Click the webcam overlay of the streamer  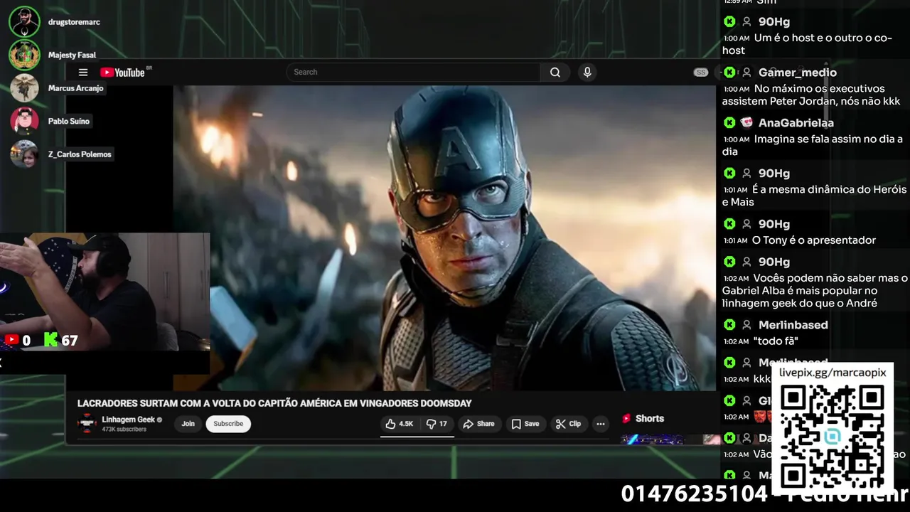click(x=105, y=292)
